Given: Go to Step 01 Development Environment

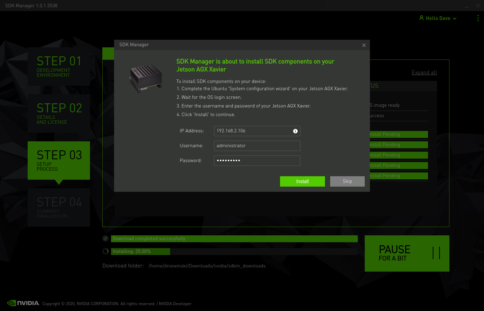Looking at the screenshot, I should tap(59, 66).
